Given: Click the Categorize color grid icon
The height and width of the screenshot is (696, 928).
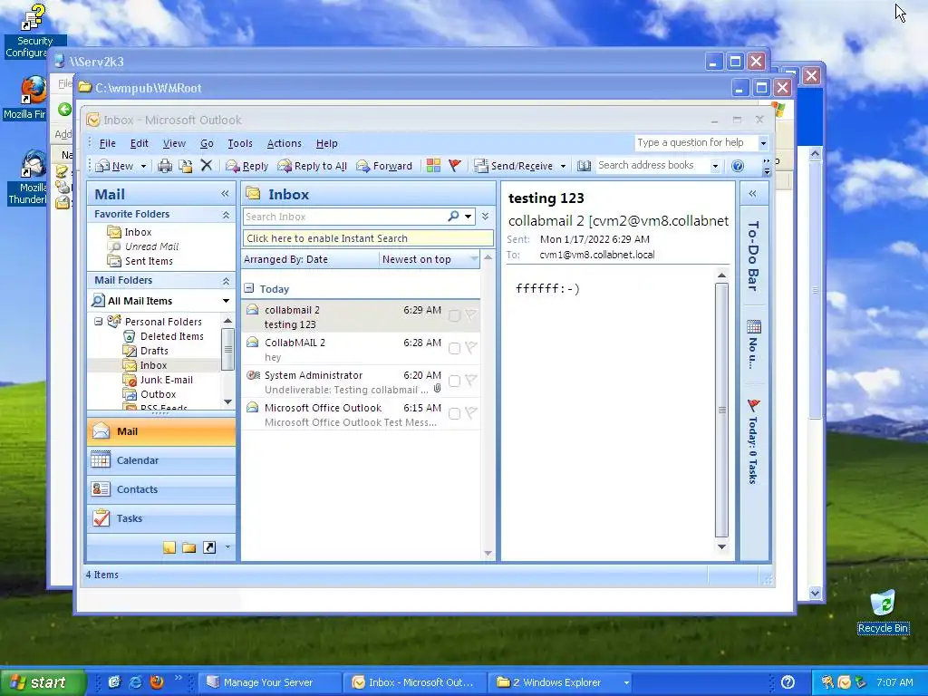Looking at the screenshot, I should click(433, 165).
